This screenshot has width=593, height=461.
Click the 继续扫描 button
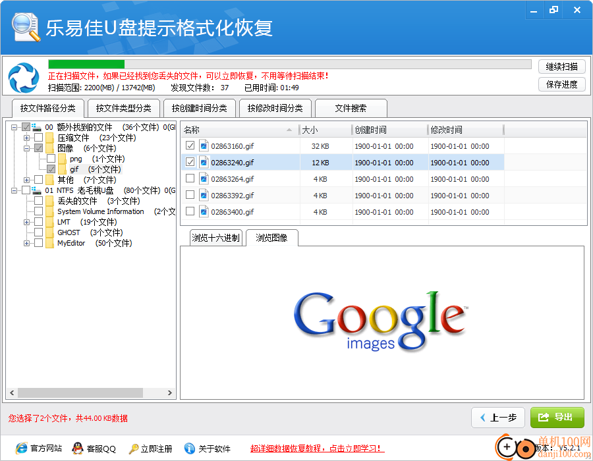pyautogui.click(x=561, y=67)
